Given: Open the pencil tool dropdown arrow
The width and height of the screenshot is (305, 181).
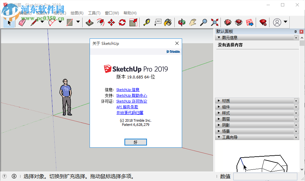Looking at the screenshot, I should (x=42, y=22).
